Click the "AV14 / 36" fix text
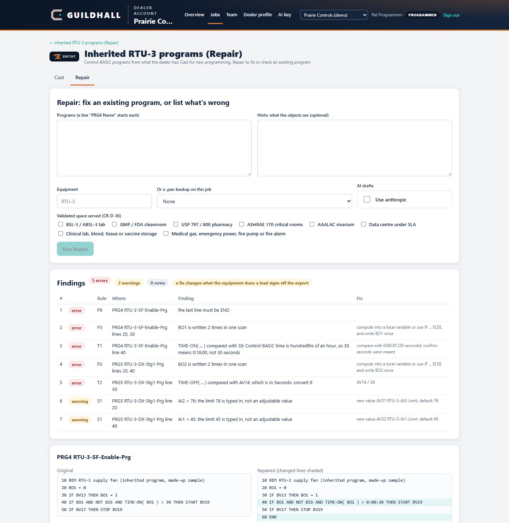Image resolution: width=509 pixels, height=523 pixels. click(365, 382)
